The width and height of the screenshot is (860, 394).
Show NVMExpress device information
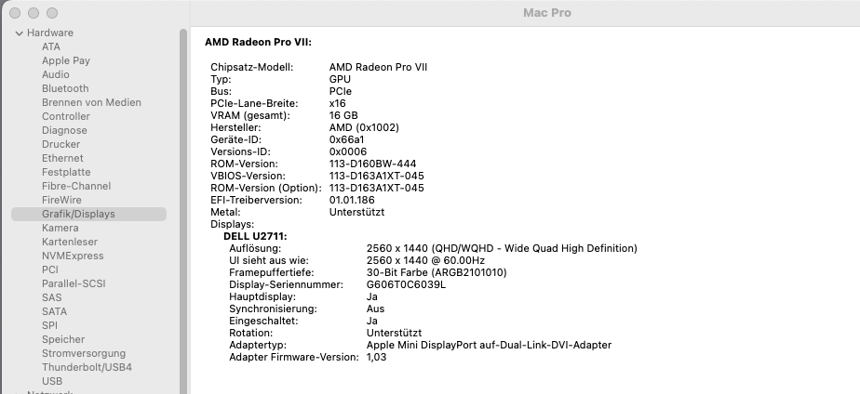(x=73, y=256)
